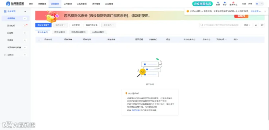Click the 设备状态 column header
Image resolution: width=269 pixels, height=130 pixels.
[x=206, y=40]
